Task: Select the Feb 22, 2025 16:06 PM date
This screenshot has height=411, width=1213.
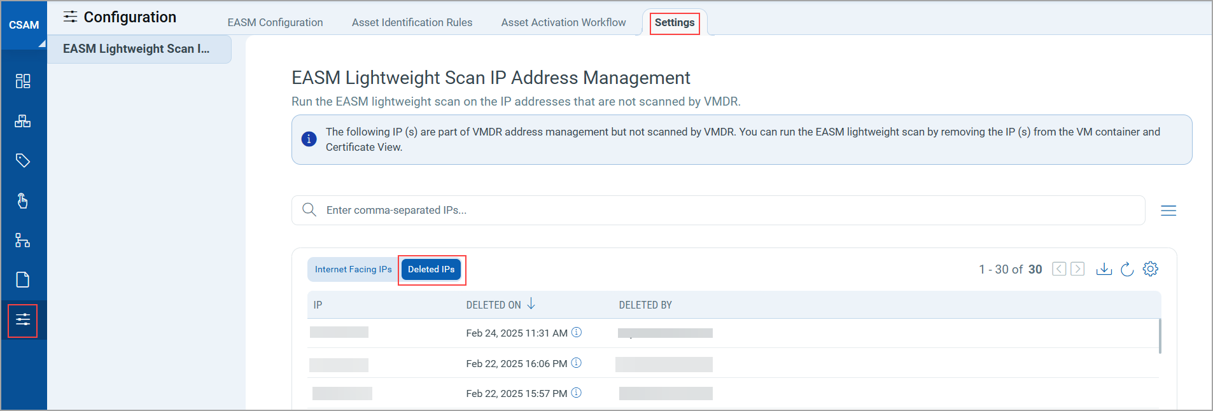Action: click(x=517, y=364)
